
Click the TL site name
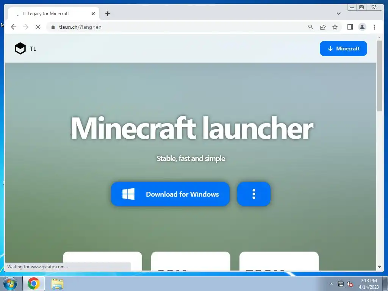coord(33,49)
